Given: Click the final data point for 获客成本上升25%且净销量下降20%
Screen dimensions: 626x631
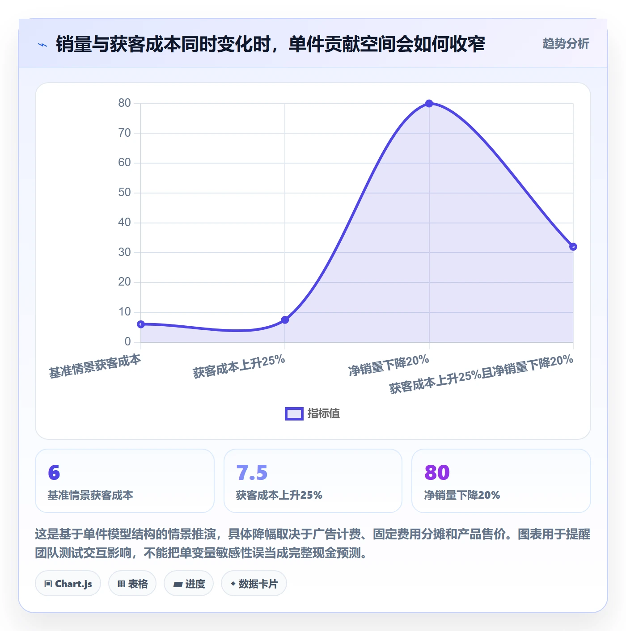Looking at the screenshot, I should 573,247.
